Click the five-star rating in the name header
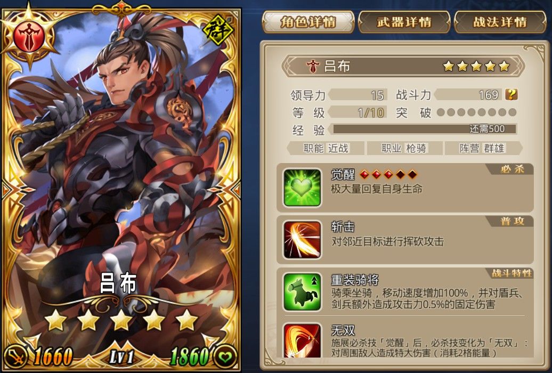The height and width of the screenshot is (373, 552). point(476,66)
